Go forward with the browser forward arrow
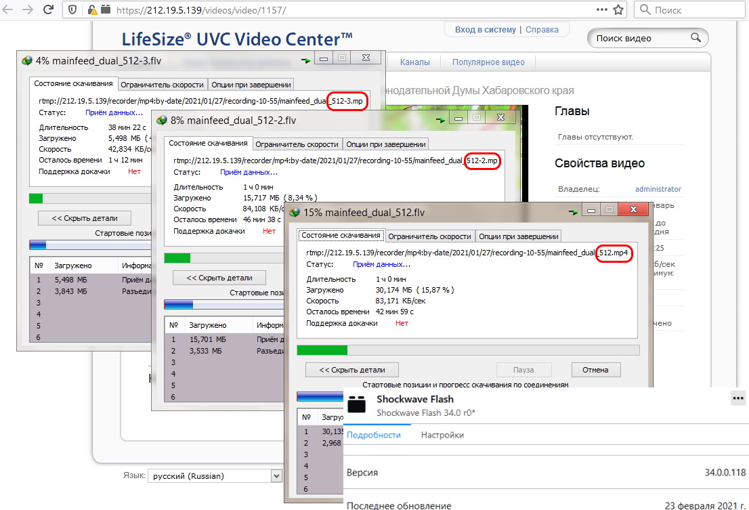Image resolution: width=749 pixels, height=510 pixels. tap(28, 9)
